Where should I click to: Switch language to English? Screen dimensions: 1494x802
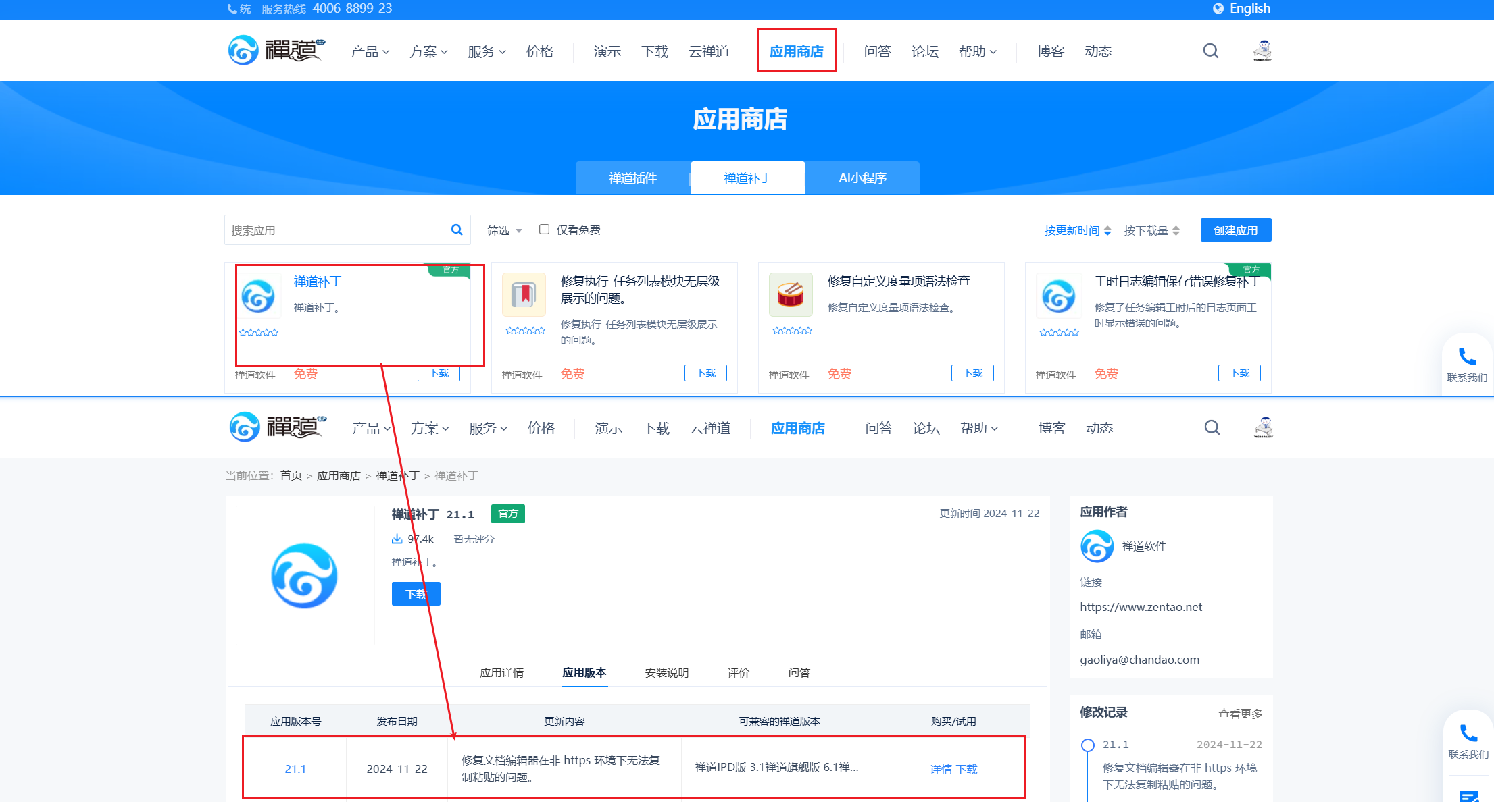pyautogui.click(x=1249, y=9)
